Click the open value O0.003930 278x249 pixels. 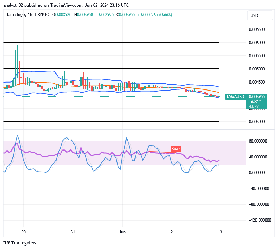[62, 15]
